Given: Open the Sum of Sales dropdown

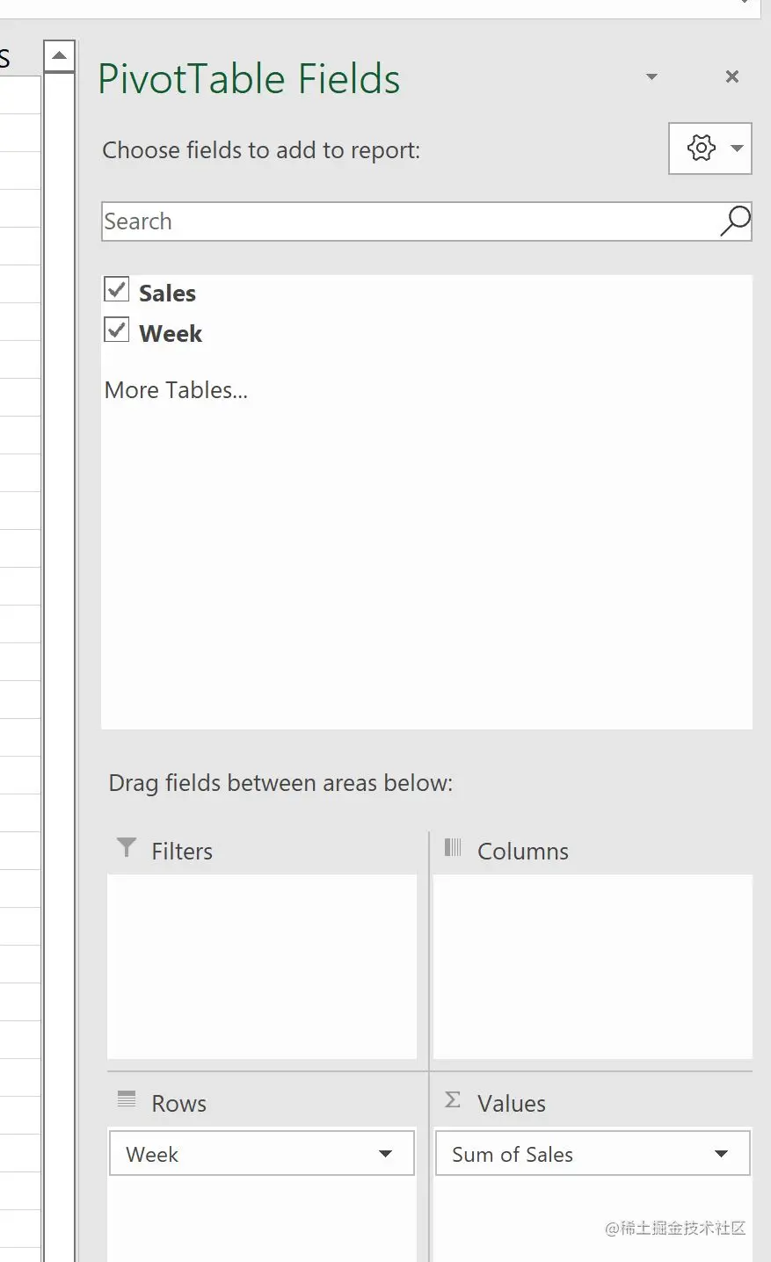Looking at the screenshot, I should 721,1154.
